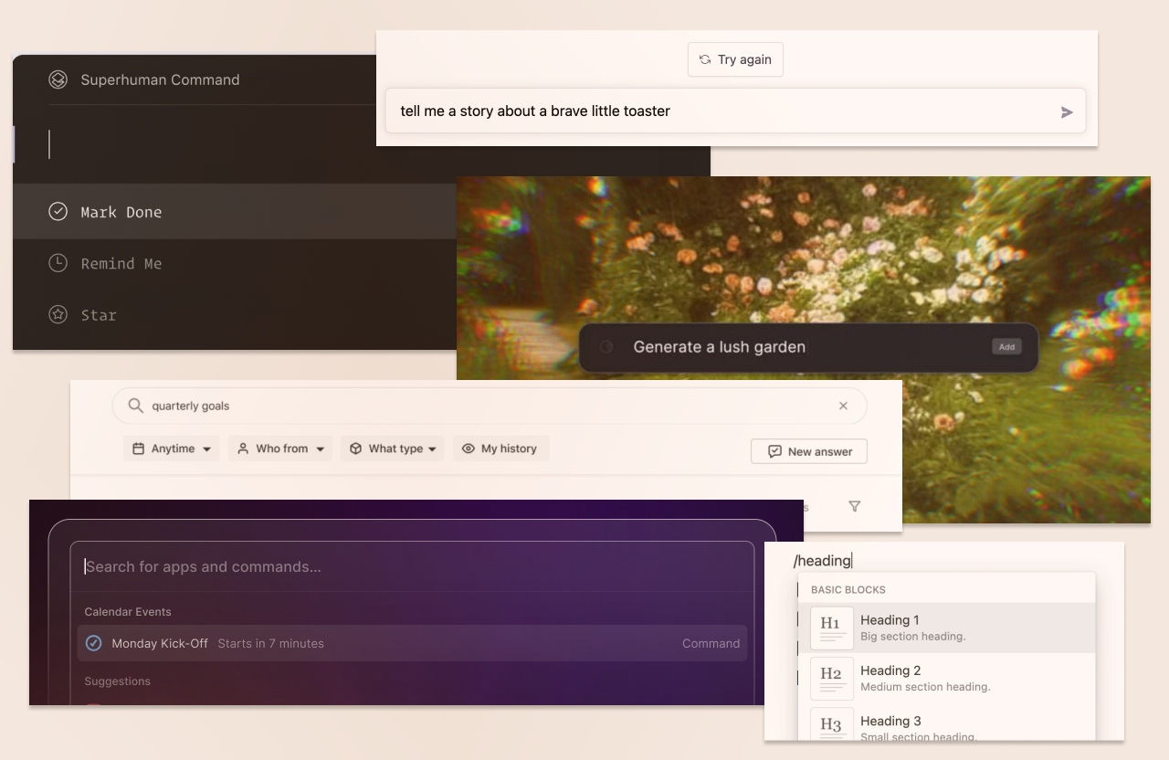The width and height of the screenshot is (1169, 760).
Task: Click the filter funnel icon below New answer
Action: (x=854, y=506)
